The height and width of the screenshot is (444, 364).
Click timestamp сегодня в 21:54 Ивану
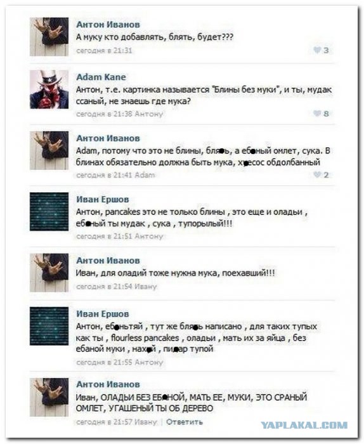coord(116,287)
